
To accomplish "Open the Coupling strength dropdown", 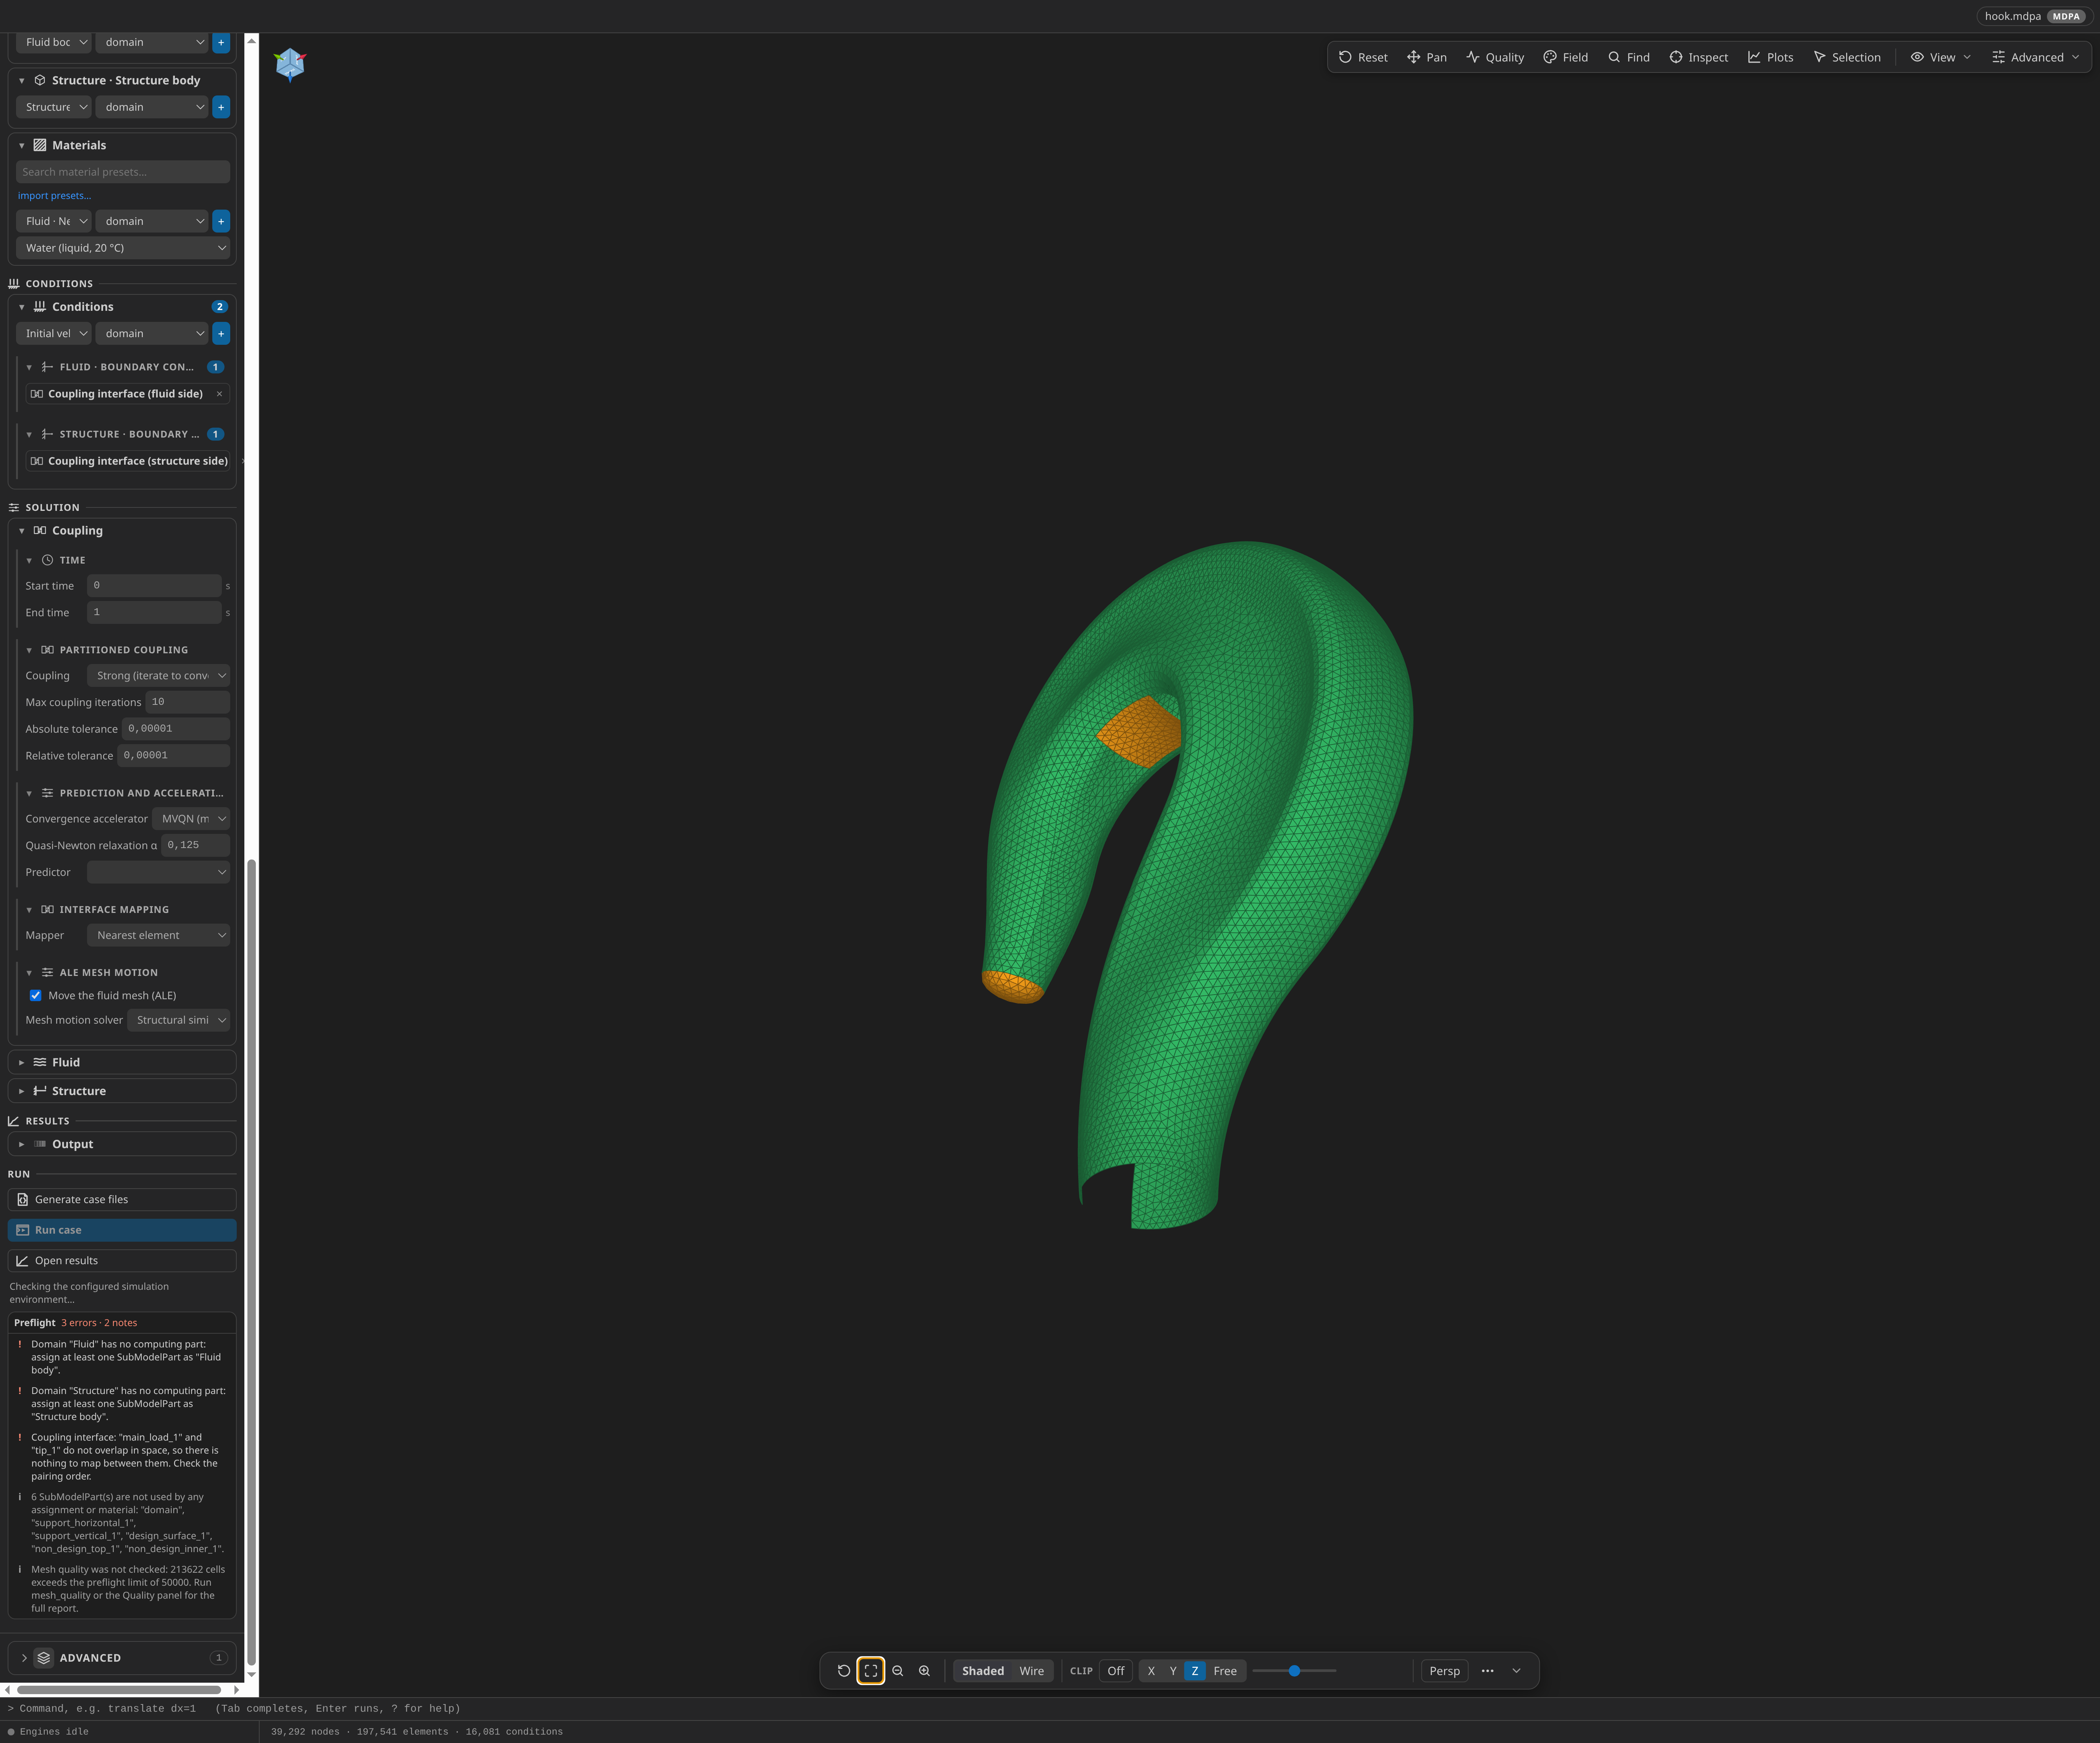I will click(158, 676).
